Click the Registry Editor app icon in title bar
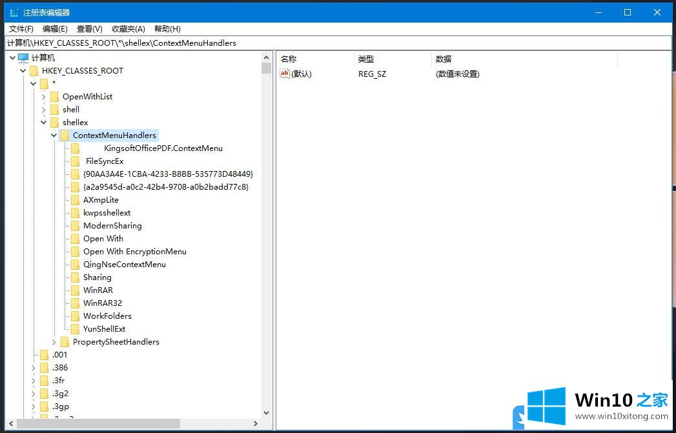Image resolution: width=676 pixels, height=433 pixels. coord(14,12)
